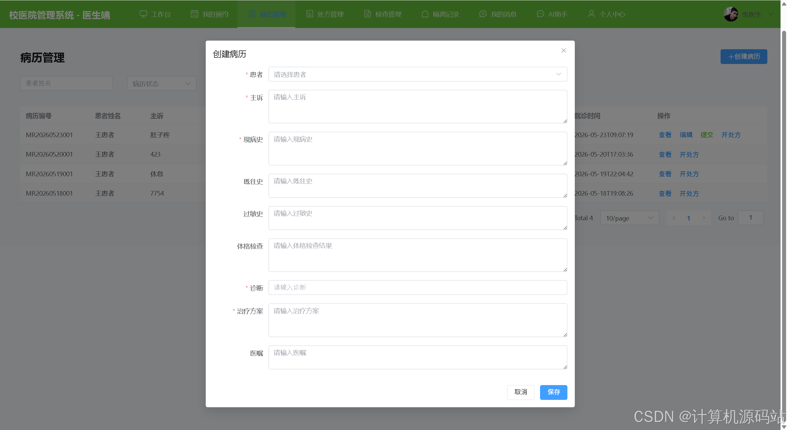Expand the 张医生 user dropdown arrow

[770, 14]
